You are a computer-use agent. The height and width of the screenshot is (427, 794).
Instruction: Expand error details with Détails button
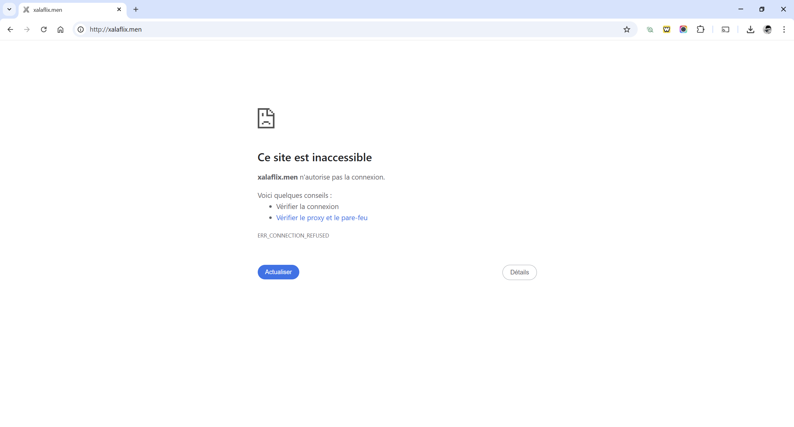coord(519,272)
